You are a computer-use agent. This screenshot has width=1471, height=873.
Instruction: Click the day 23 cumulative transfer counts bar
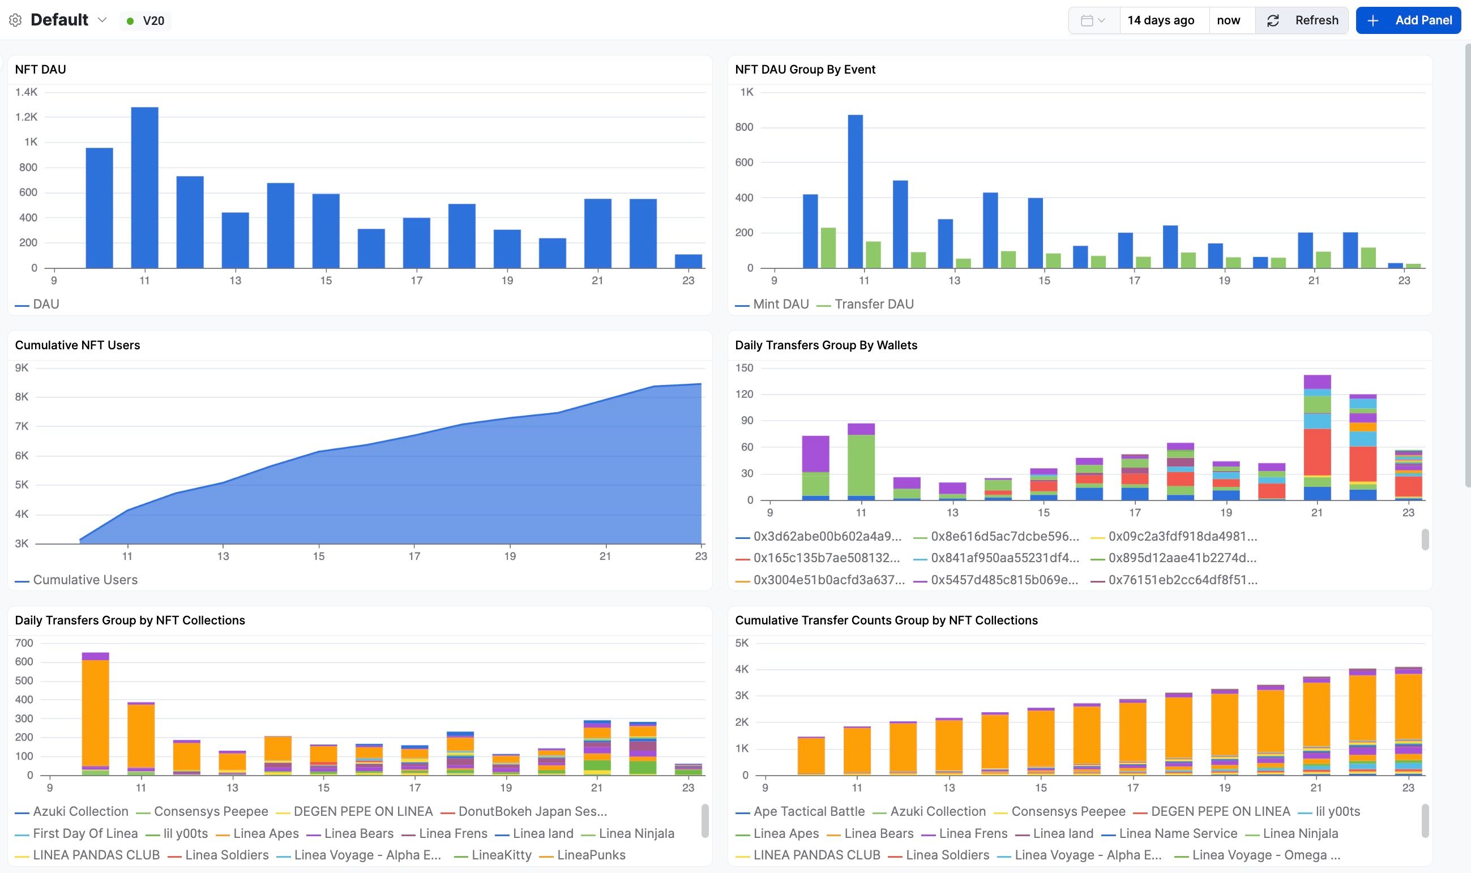pos(1408,721)
